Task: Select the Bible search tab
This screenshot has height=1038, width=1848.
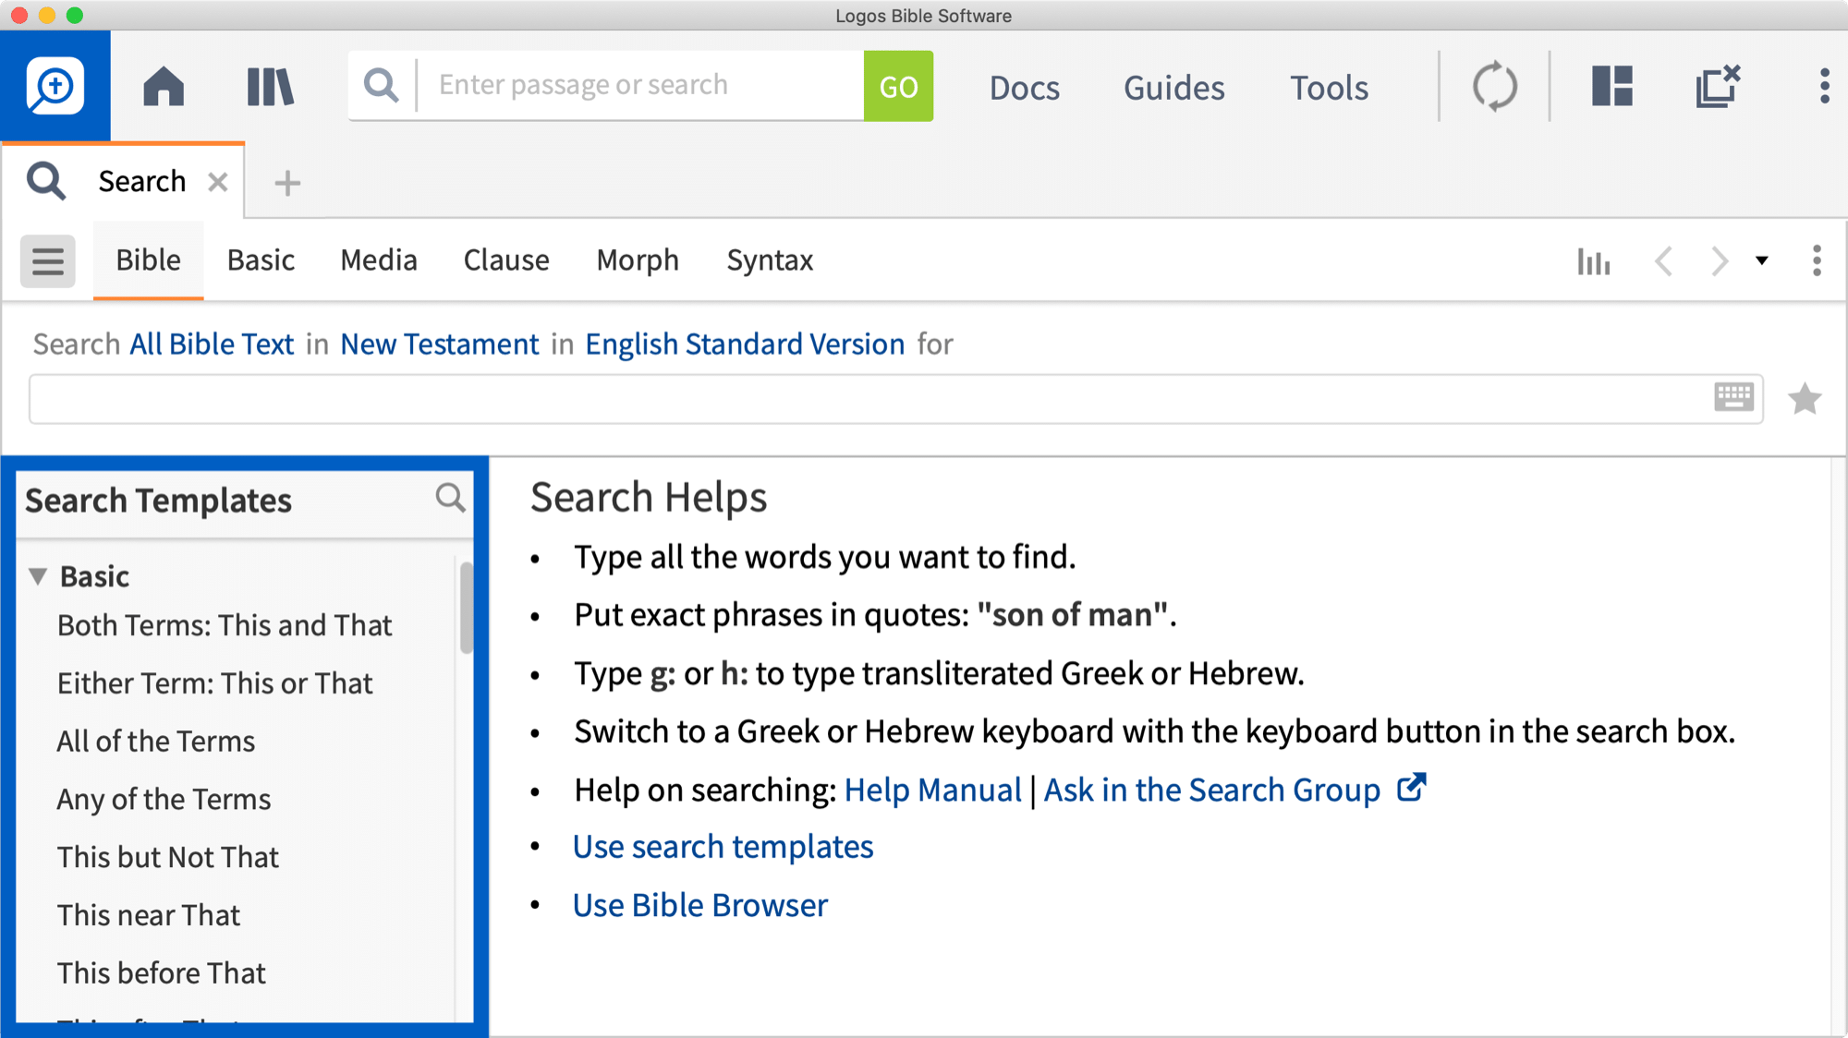Action: tap(148, 260)
